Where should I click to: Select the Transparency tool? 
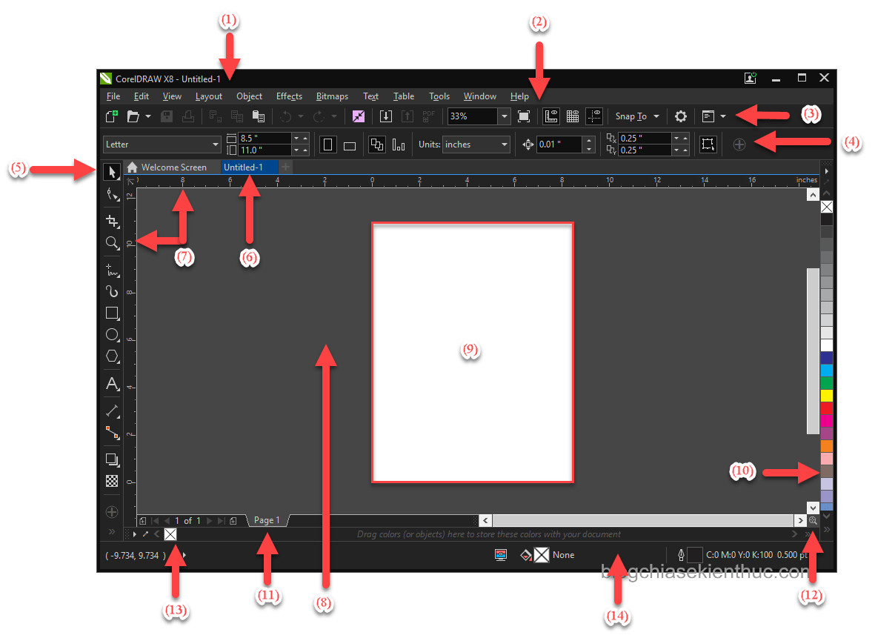112,481
